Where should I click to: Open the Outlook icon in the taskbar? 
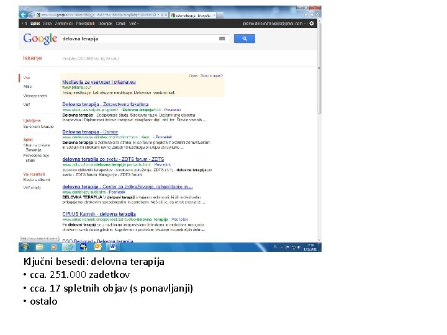click(98, 247)
